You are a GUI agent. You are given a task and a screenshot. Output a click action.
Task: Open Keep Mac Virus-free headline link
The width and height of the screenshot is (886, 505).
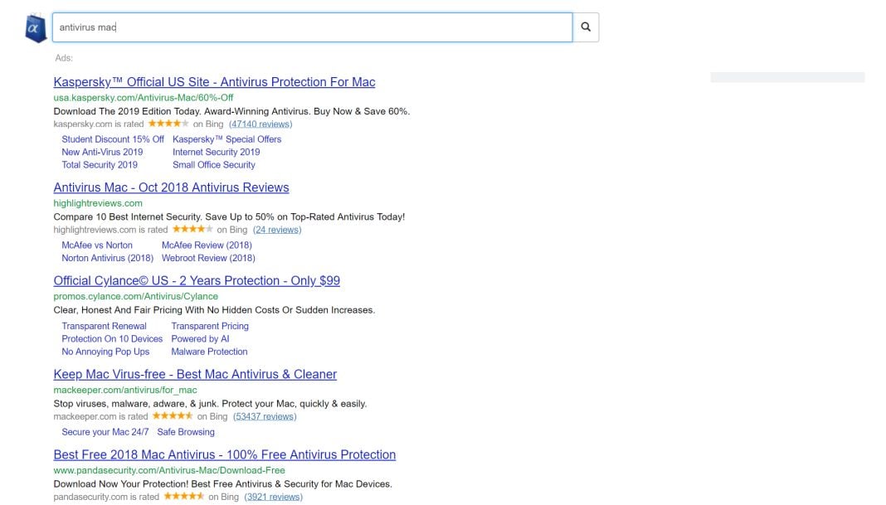[x=195, y=375]
